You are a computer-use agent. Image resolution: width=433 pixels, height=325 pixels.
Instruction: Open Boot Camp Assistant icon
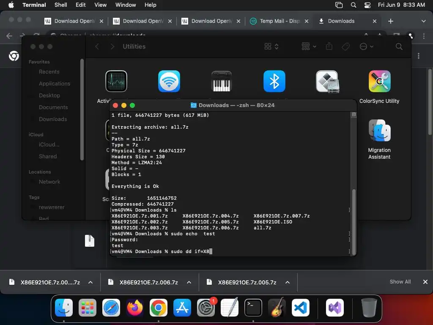coord(327,81)
